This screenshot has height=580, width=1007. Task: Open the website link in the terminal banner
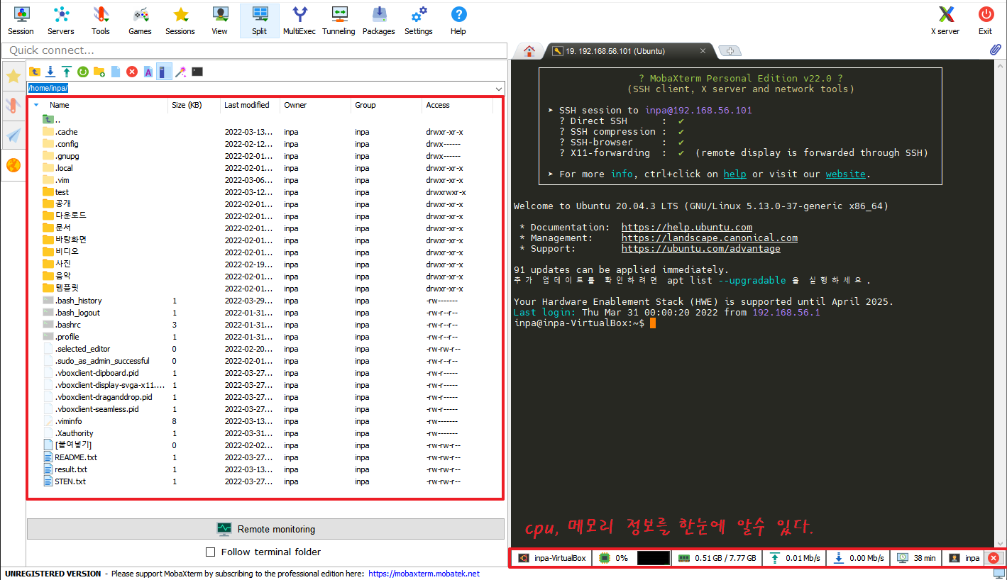pos(845,174)
